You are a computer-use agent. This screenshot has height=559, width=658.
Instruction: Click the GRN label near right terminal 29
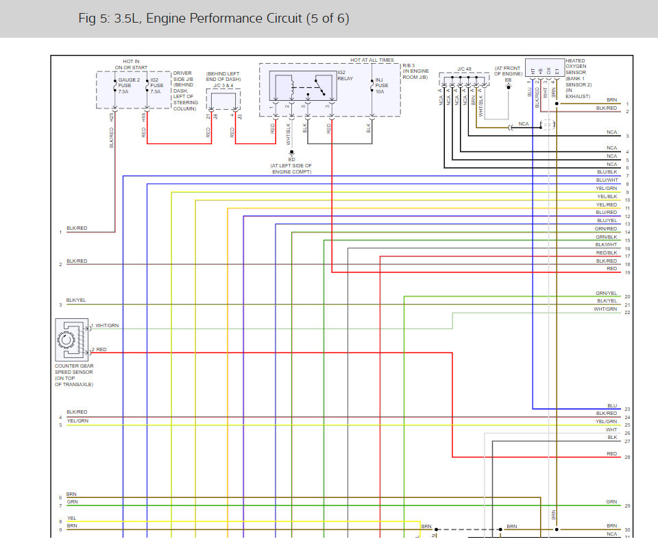(x=611, y=501)
